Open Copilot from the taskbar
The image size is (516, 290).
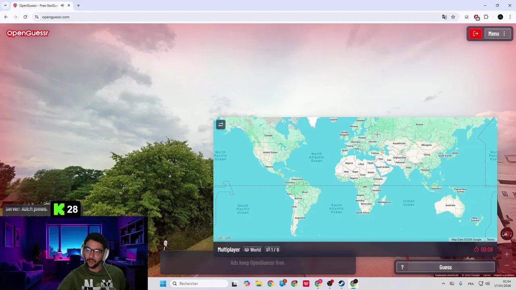247,284
